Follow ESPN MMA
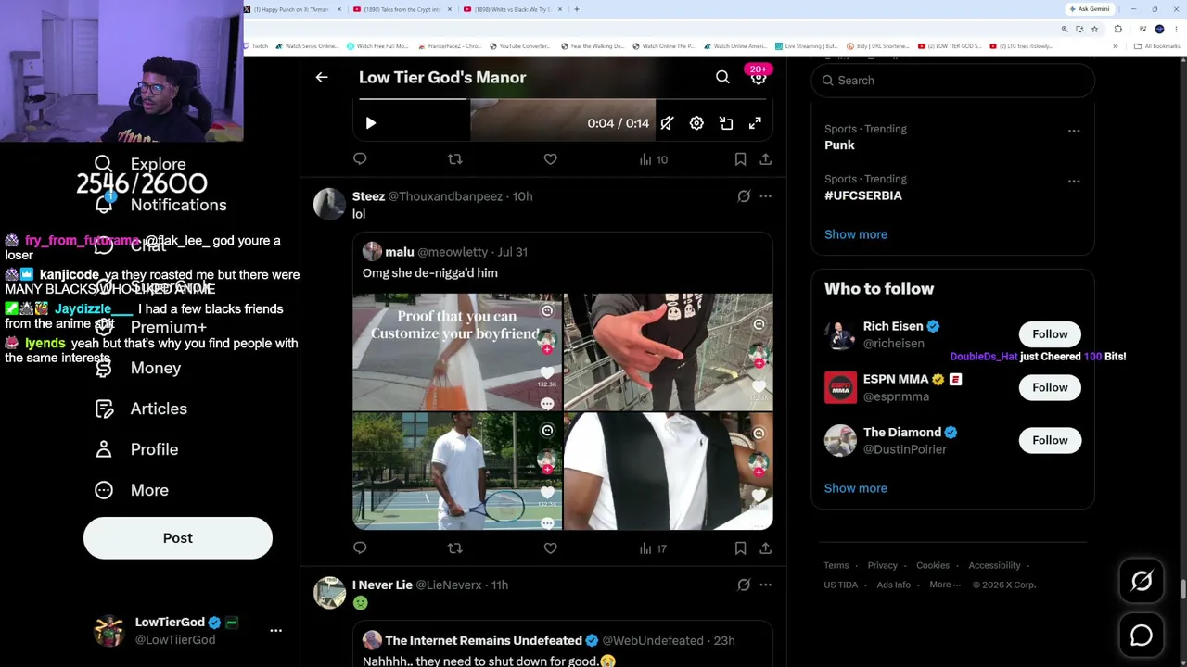 [1050, 387]
